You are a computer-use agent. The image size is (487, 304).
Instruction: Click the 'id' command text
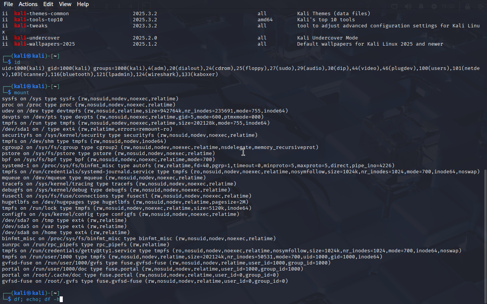pyautogui.click(x=17, y=62)
